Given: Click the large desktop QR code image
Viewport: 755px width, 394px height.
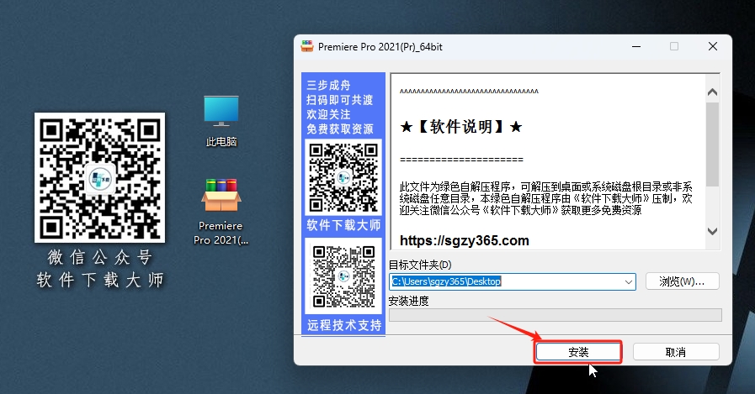Looking at the screenshot, I should coord(99,178).
